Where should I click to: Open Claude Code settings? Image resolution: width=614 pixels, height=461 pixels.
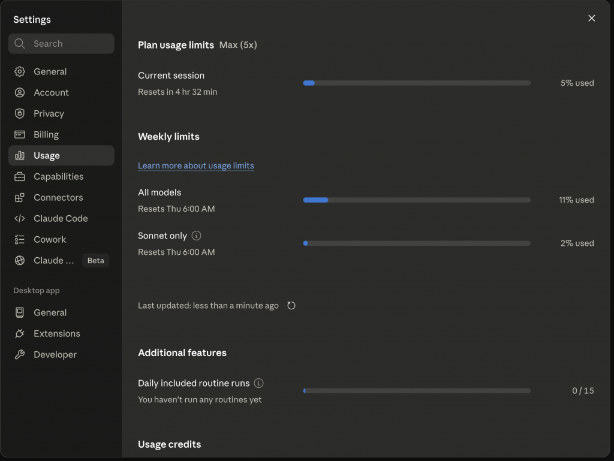[x=61, y=218]
